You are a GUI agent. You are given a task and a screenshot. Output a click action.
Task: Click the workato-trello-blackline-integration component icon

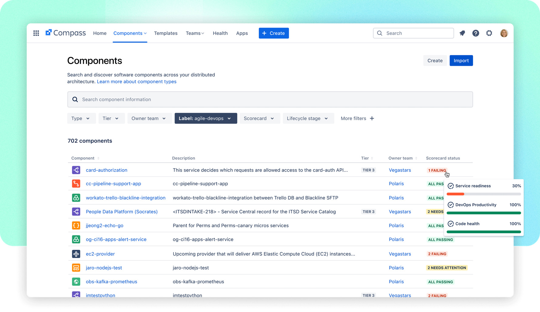pyautogui.click(x=76, y=198)
